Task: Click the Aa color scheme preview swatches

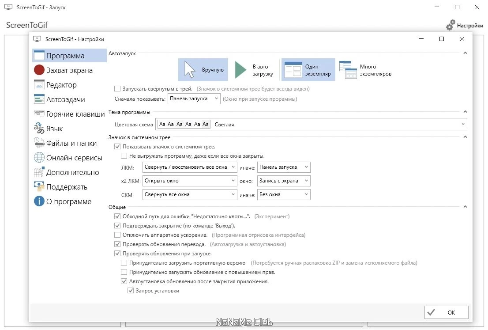Action: tap(184, 124)
